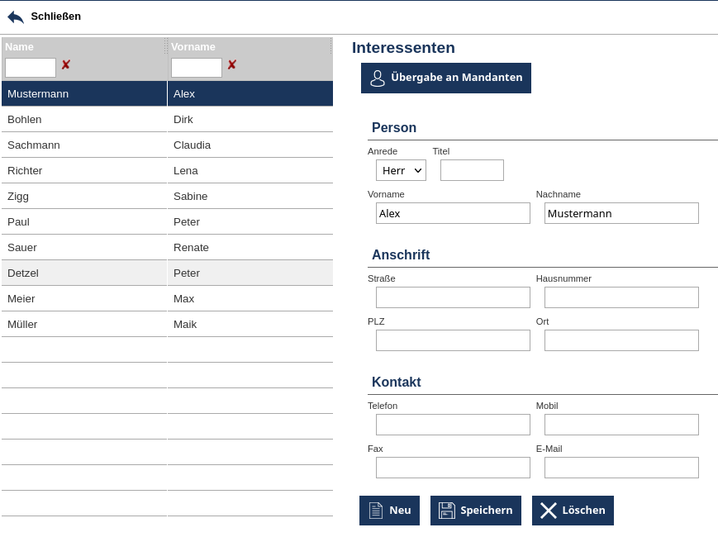The image size is (718, 537).
Task: Focus the Name filter text box
Action: click(31, 68)
